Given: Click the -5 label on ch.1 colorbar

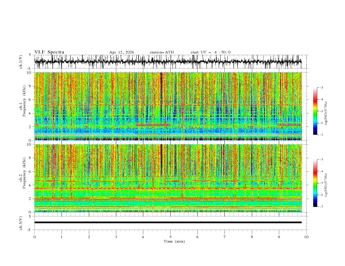Looking at the screenshot, I should point(321,111).
